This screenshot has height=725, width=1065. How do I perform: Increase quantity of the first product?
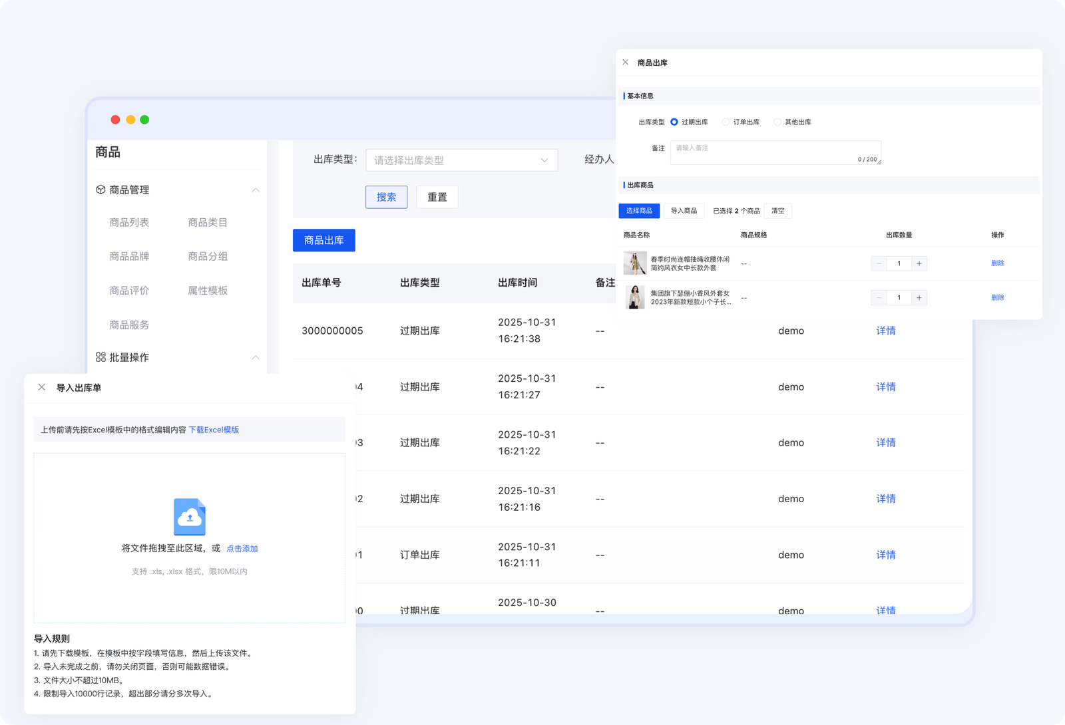coord(919,263)
